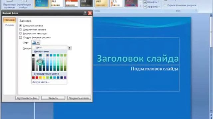The image size is (213, 119).
Task: Tick the dialog's Скрыть фоновые рисунки checkbox
Action: 21,37
